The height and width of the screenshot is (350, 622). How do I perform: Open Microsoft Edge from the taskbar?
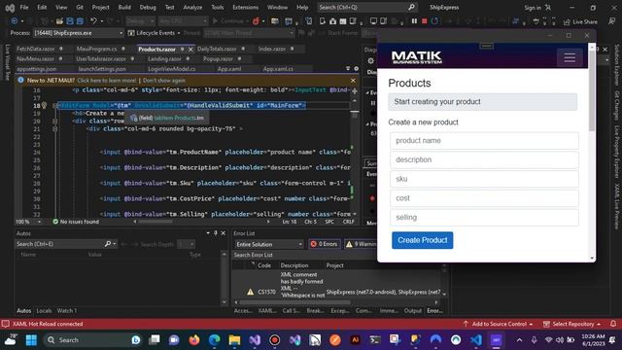tap(214, 340)
